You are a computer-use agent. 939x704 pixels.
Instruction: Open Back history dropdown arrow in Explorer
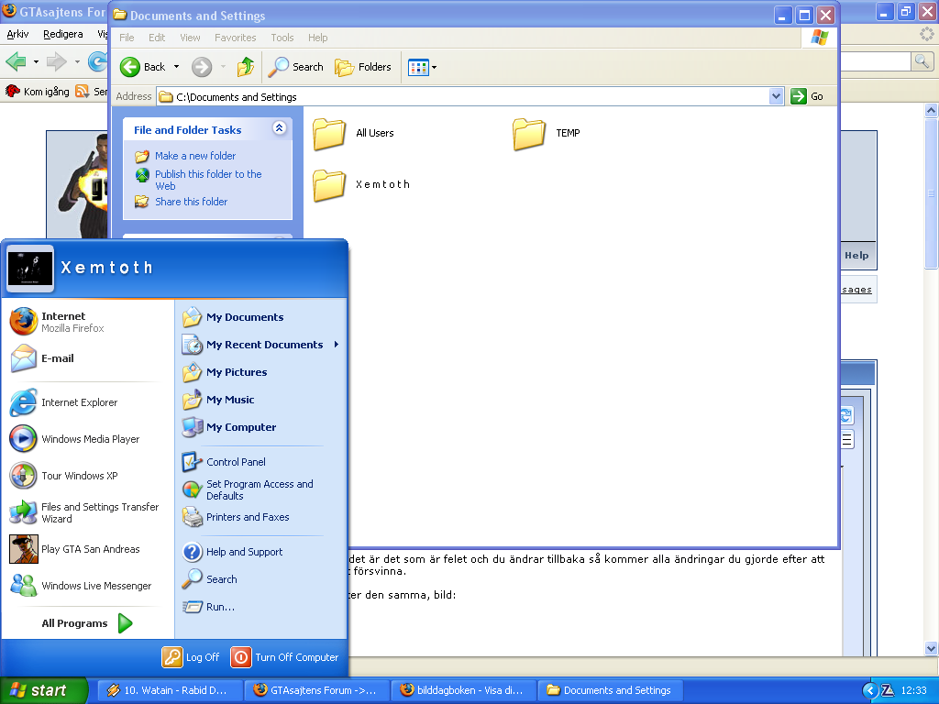[177, 67]
